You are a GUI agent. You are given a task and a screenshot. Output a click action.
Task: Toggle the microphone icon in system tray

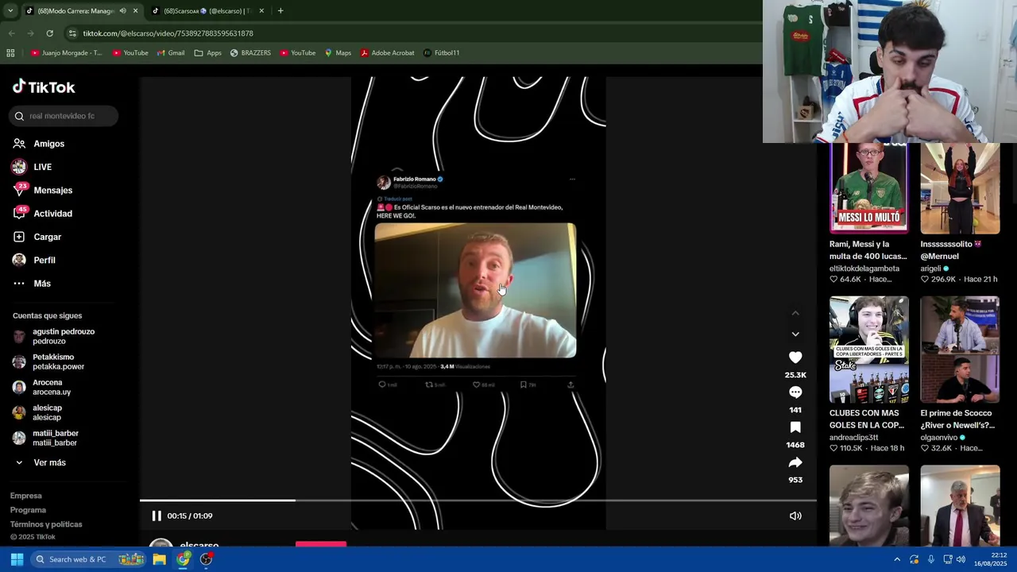(x=931, y=559)
